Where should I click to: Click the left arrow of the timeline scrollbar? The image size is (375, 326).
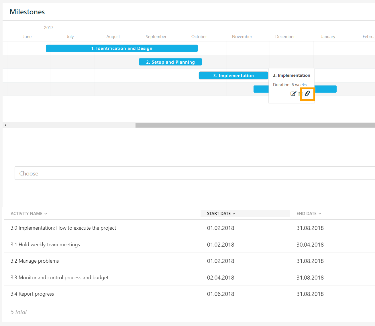coord(5,125)
